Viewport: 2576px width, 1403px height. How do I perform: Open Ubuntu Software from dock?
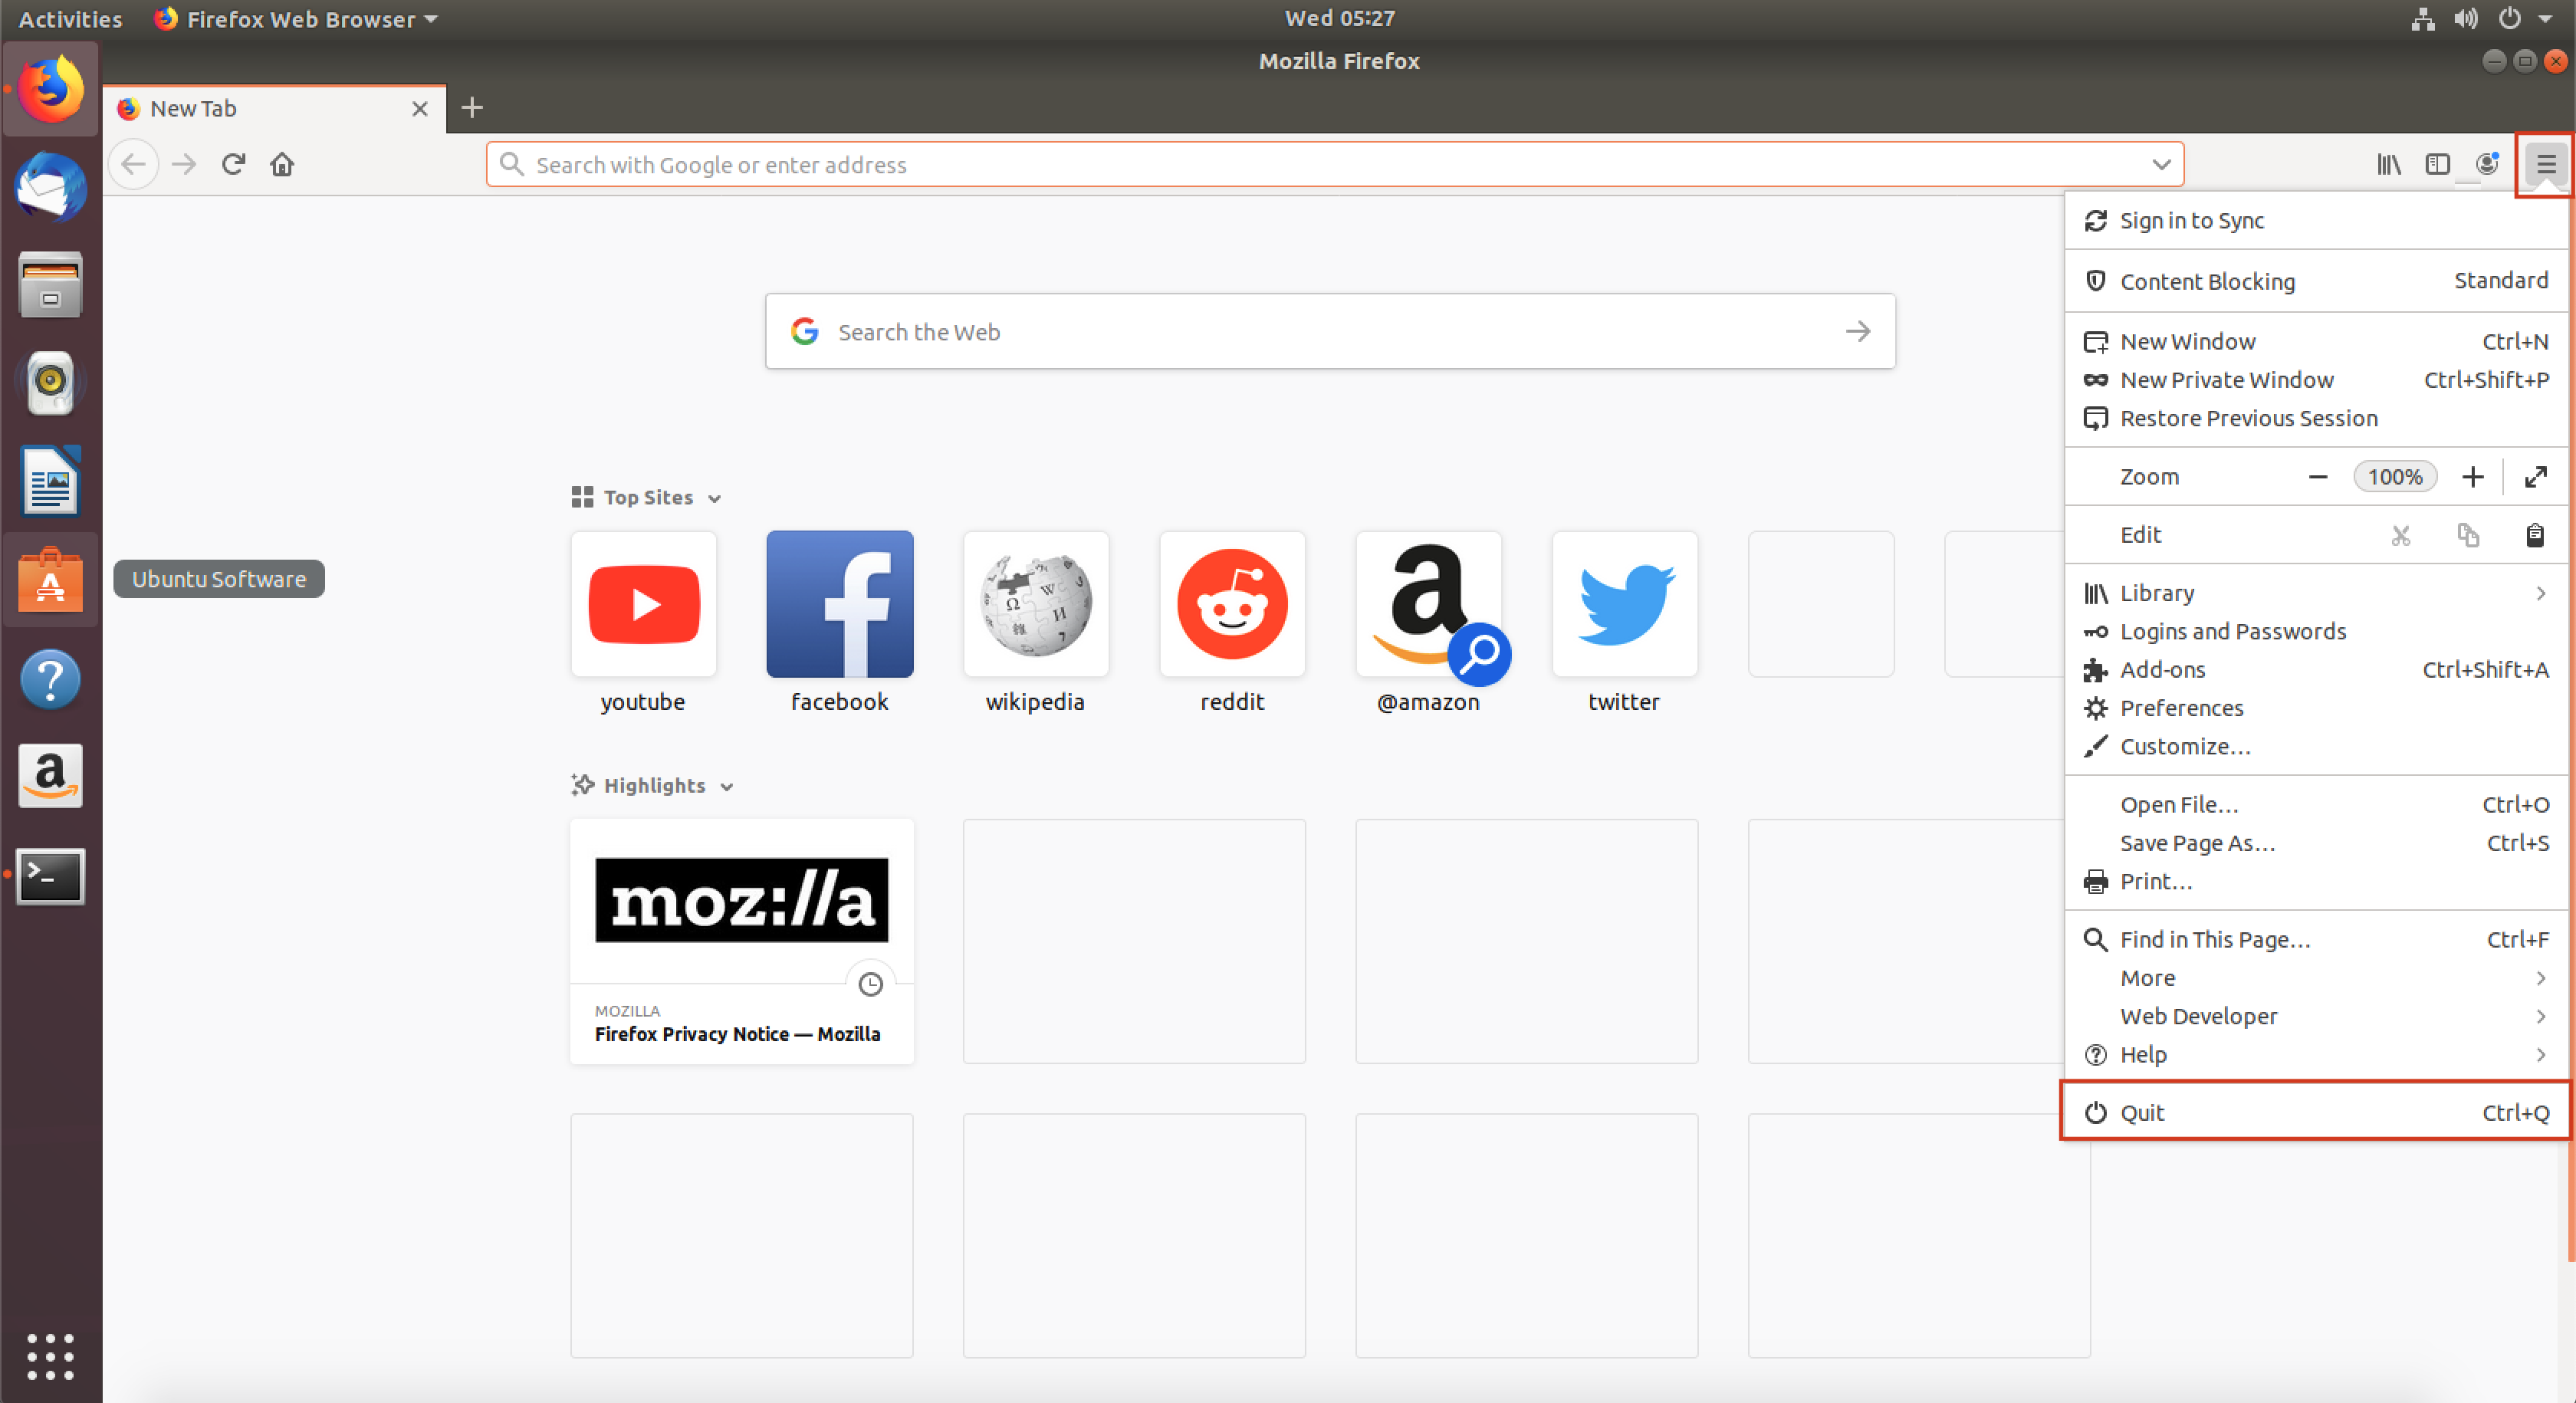[x=50, y=579]
